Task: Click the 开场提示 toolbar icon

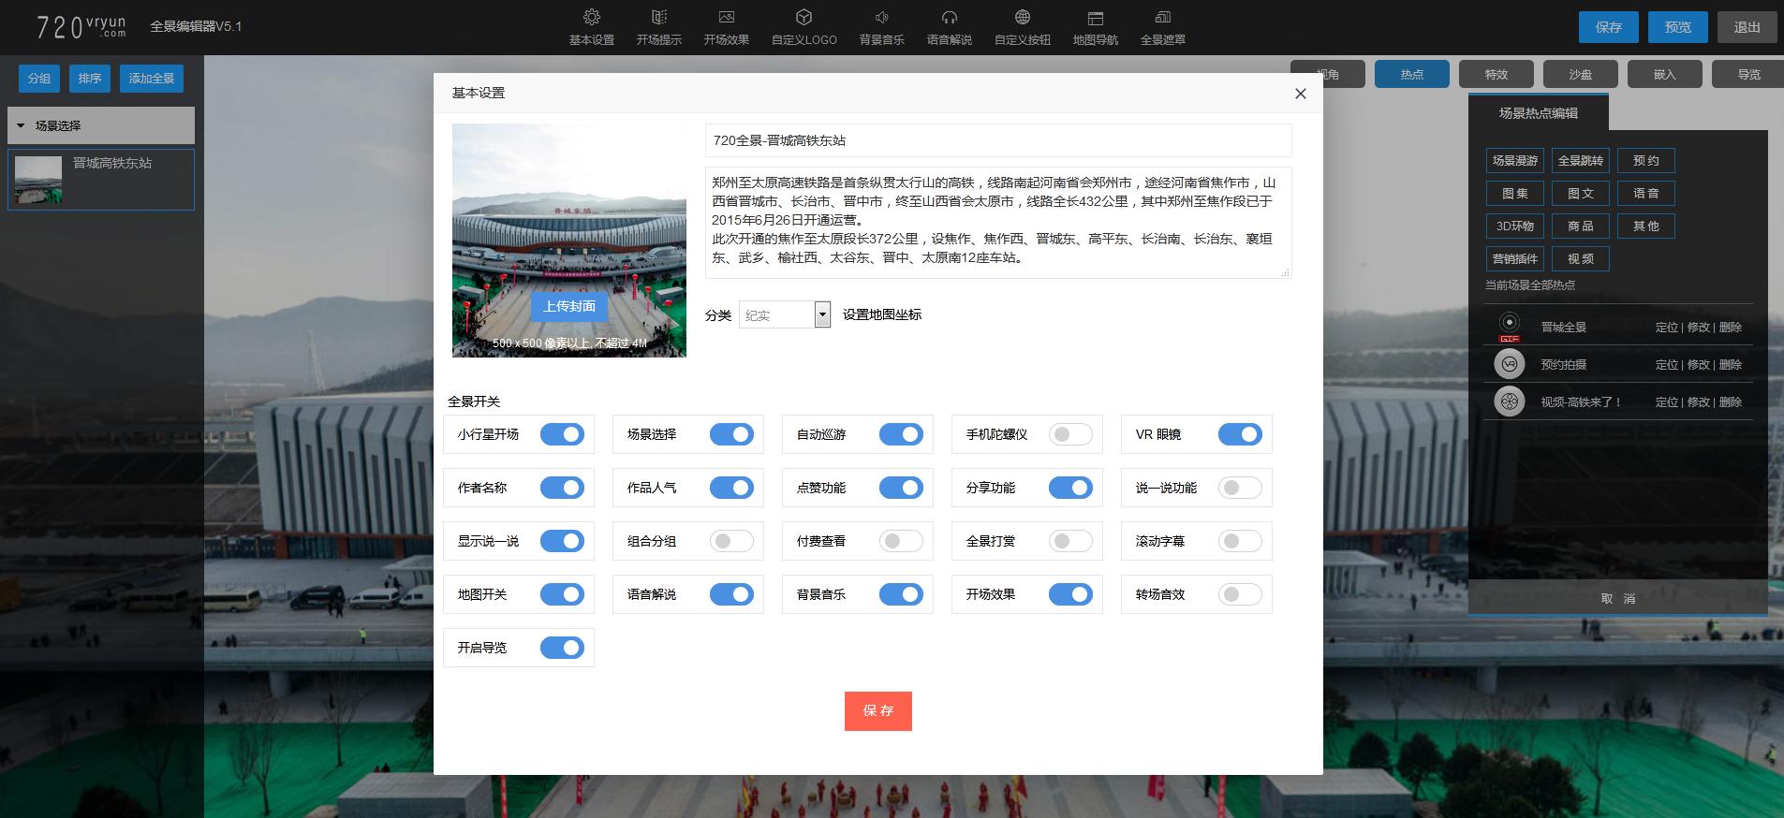Action: click(659, 18)
